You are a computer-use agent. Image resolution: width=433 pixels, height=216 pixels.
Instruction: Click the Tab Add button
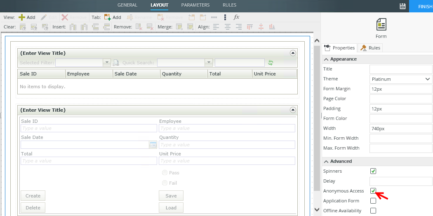[113, 17]
